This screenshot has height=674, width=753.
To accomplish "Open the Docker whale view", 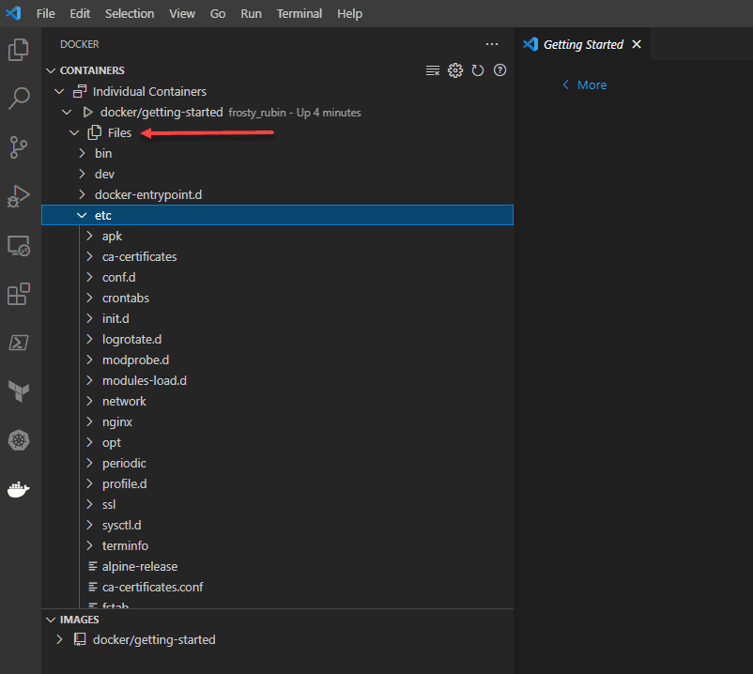I will click(x=19, y=489).
